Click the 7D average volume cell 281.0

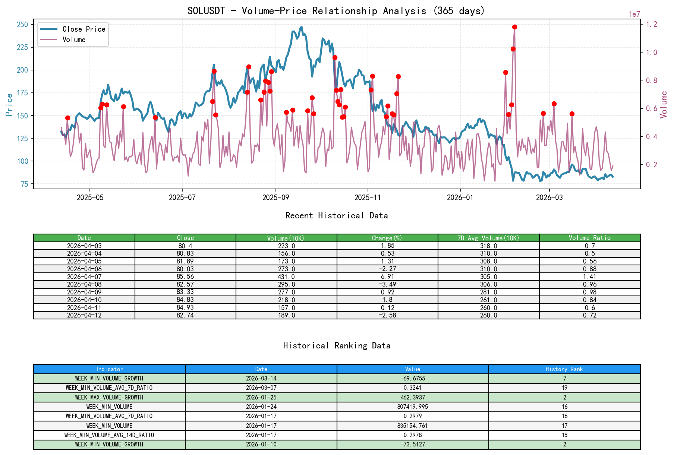pos(489,292)
